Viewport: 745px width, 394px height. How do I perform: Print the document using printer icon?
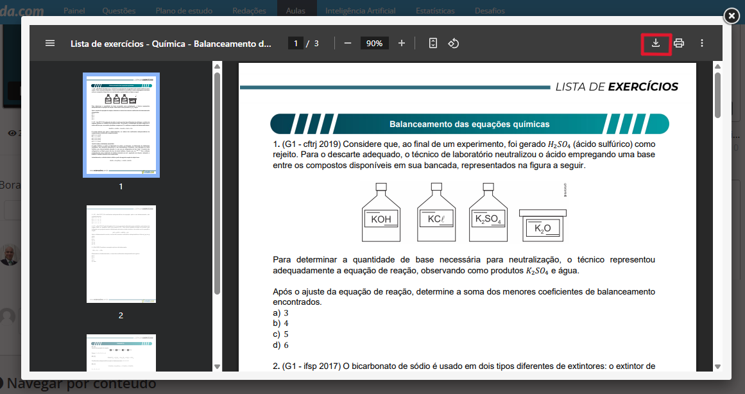[679, 43]
